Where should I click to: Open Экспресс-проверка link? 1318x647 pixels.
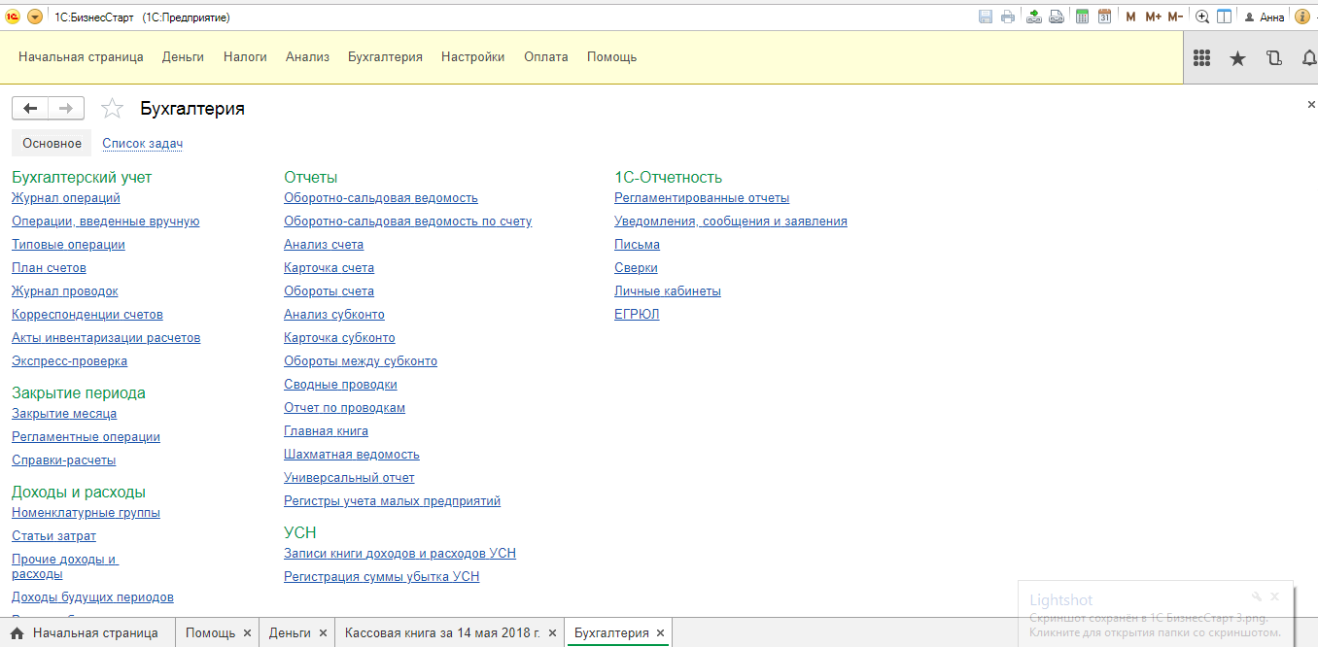(x=69, y=360)
